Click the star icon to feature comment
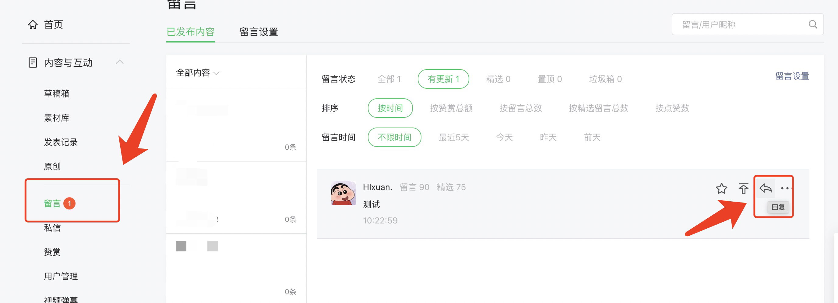This screenshot has height=303, width=838. [721, 189]
